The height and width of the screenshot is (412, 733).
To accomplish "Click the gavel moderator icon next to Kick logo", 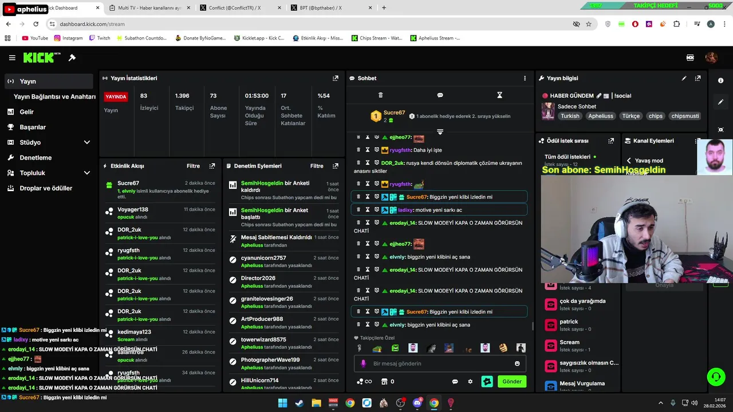I will (x=72, y=58).
